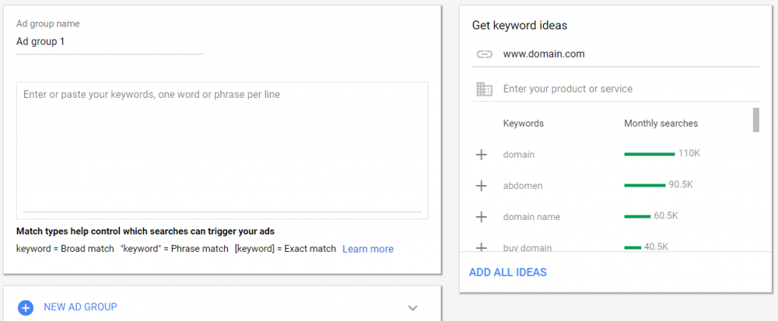Image resolution: width=778 pixels, height=321 pixels.
Task: Click the Keywords column header
Action: (x=523, y=124)
